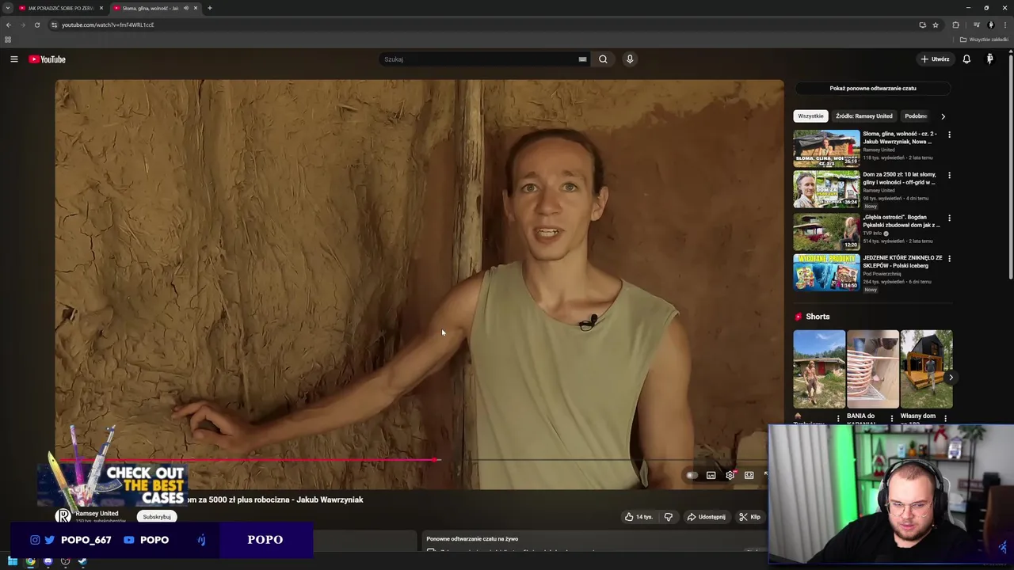1014x570 pixels.
Task: Like the video showing 14 tys.
Action: pyautogui.click(x=639, y=517)
